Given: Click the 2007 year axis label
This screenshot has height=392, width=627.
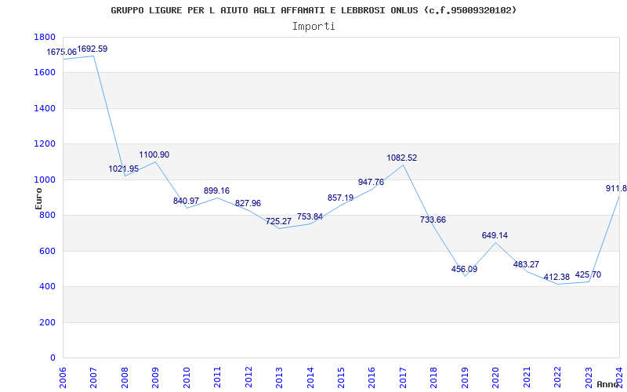Looking at the screenshot, I should tap(93, 378).
